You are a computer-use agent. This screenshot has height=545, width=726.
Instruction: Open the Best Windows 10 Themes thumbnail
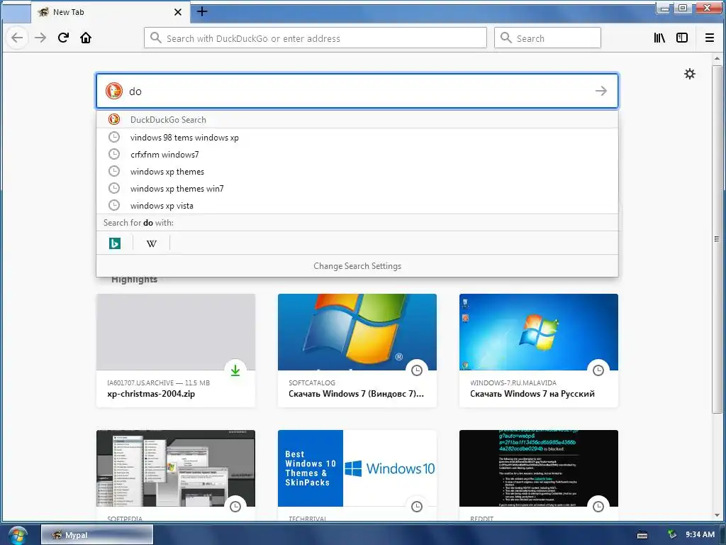[x=357, y=468]
